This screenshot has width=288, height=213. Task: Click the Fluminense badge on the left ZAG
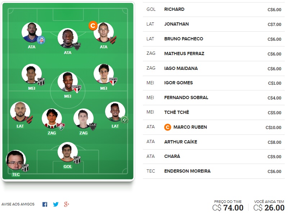[61, 126]
